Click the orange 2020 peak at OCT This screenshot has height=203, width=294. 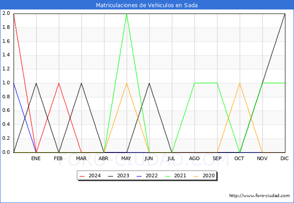[240, 83]
